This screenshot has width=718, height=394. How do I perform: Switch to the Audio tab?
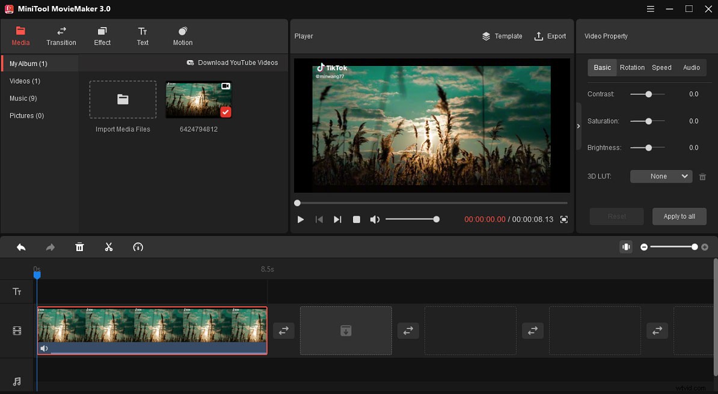point(691,67)
